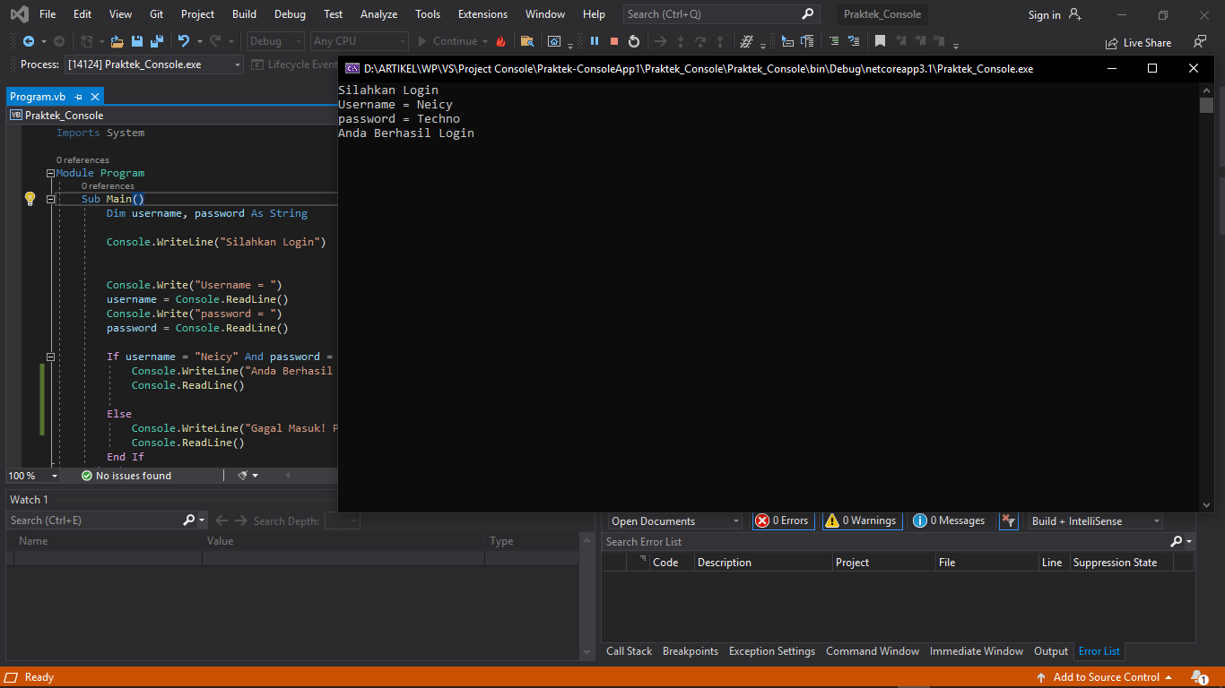Sort Error List by Description column
Viewport: 1225px width, 688px height.
[x=762, y=563]
